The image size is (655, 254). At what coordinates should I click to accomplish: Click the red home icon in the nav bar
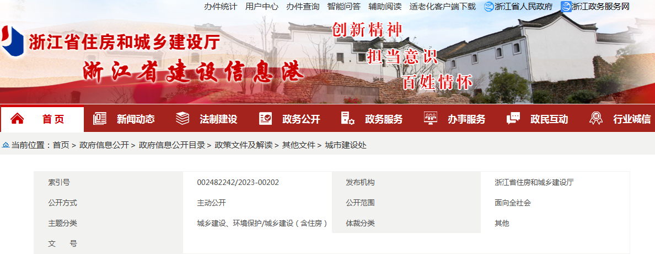[17, 119]
